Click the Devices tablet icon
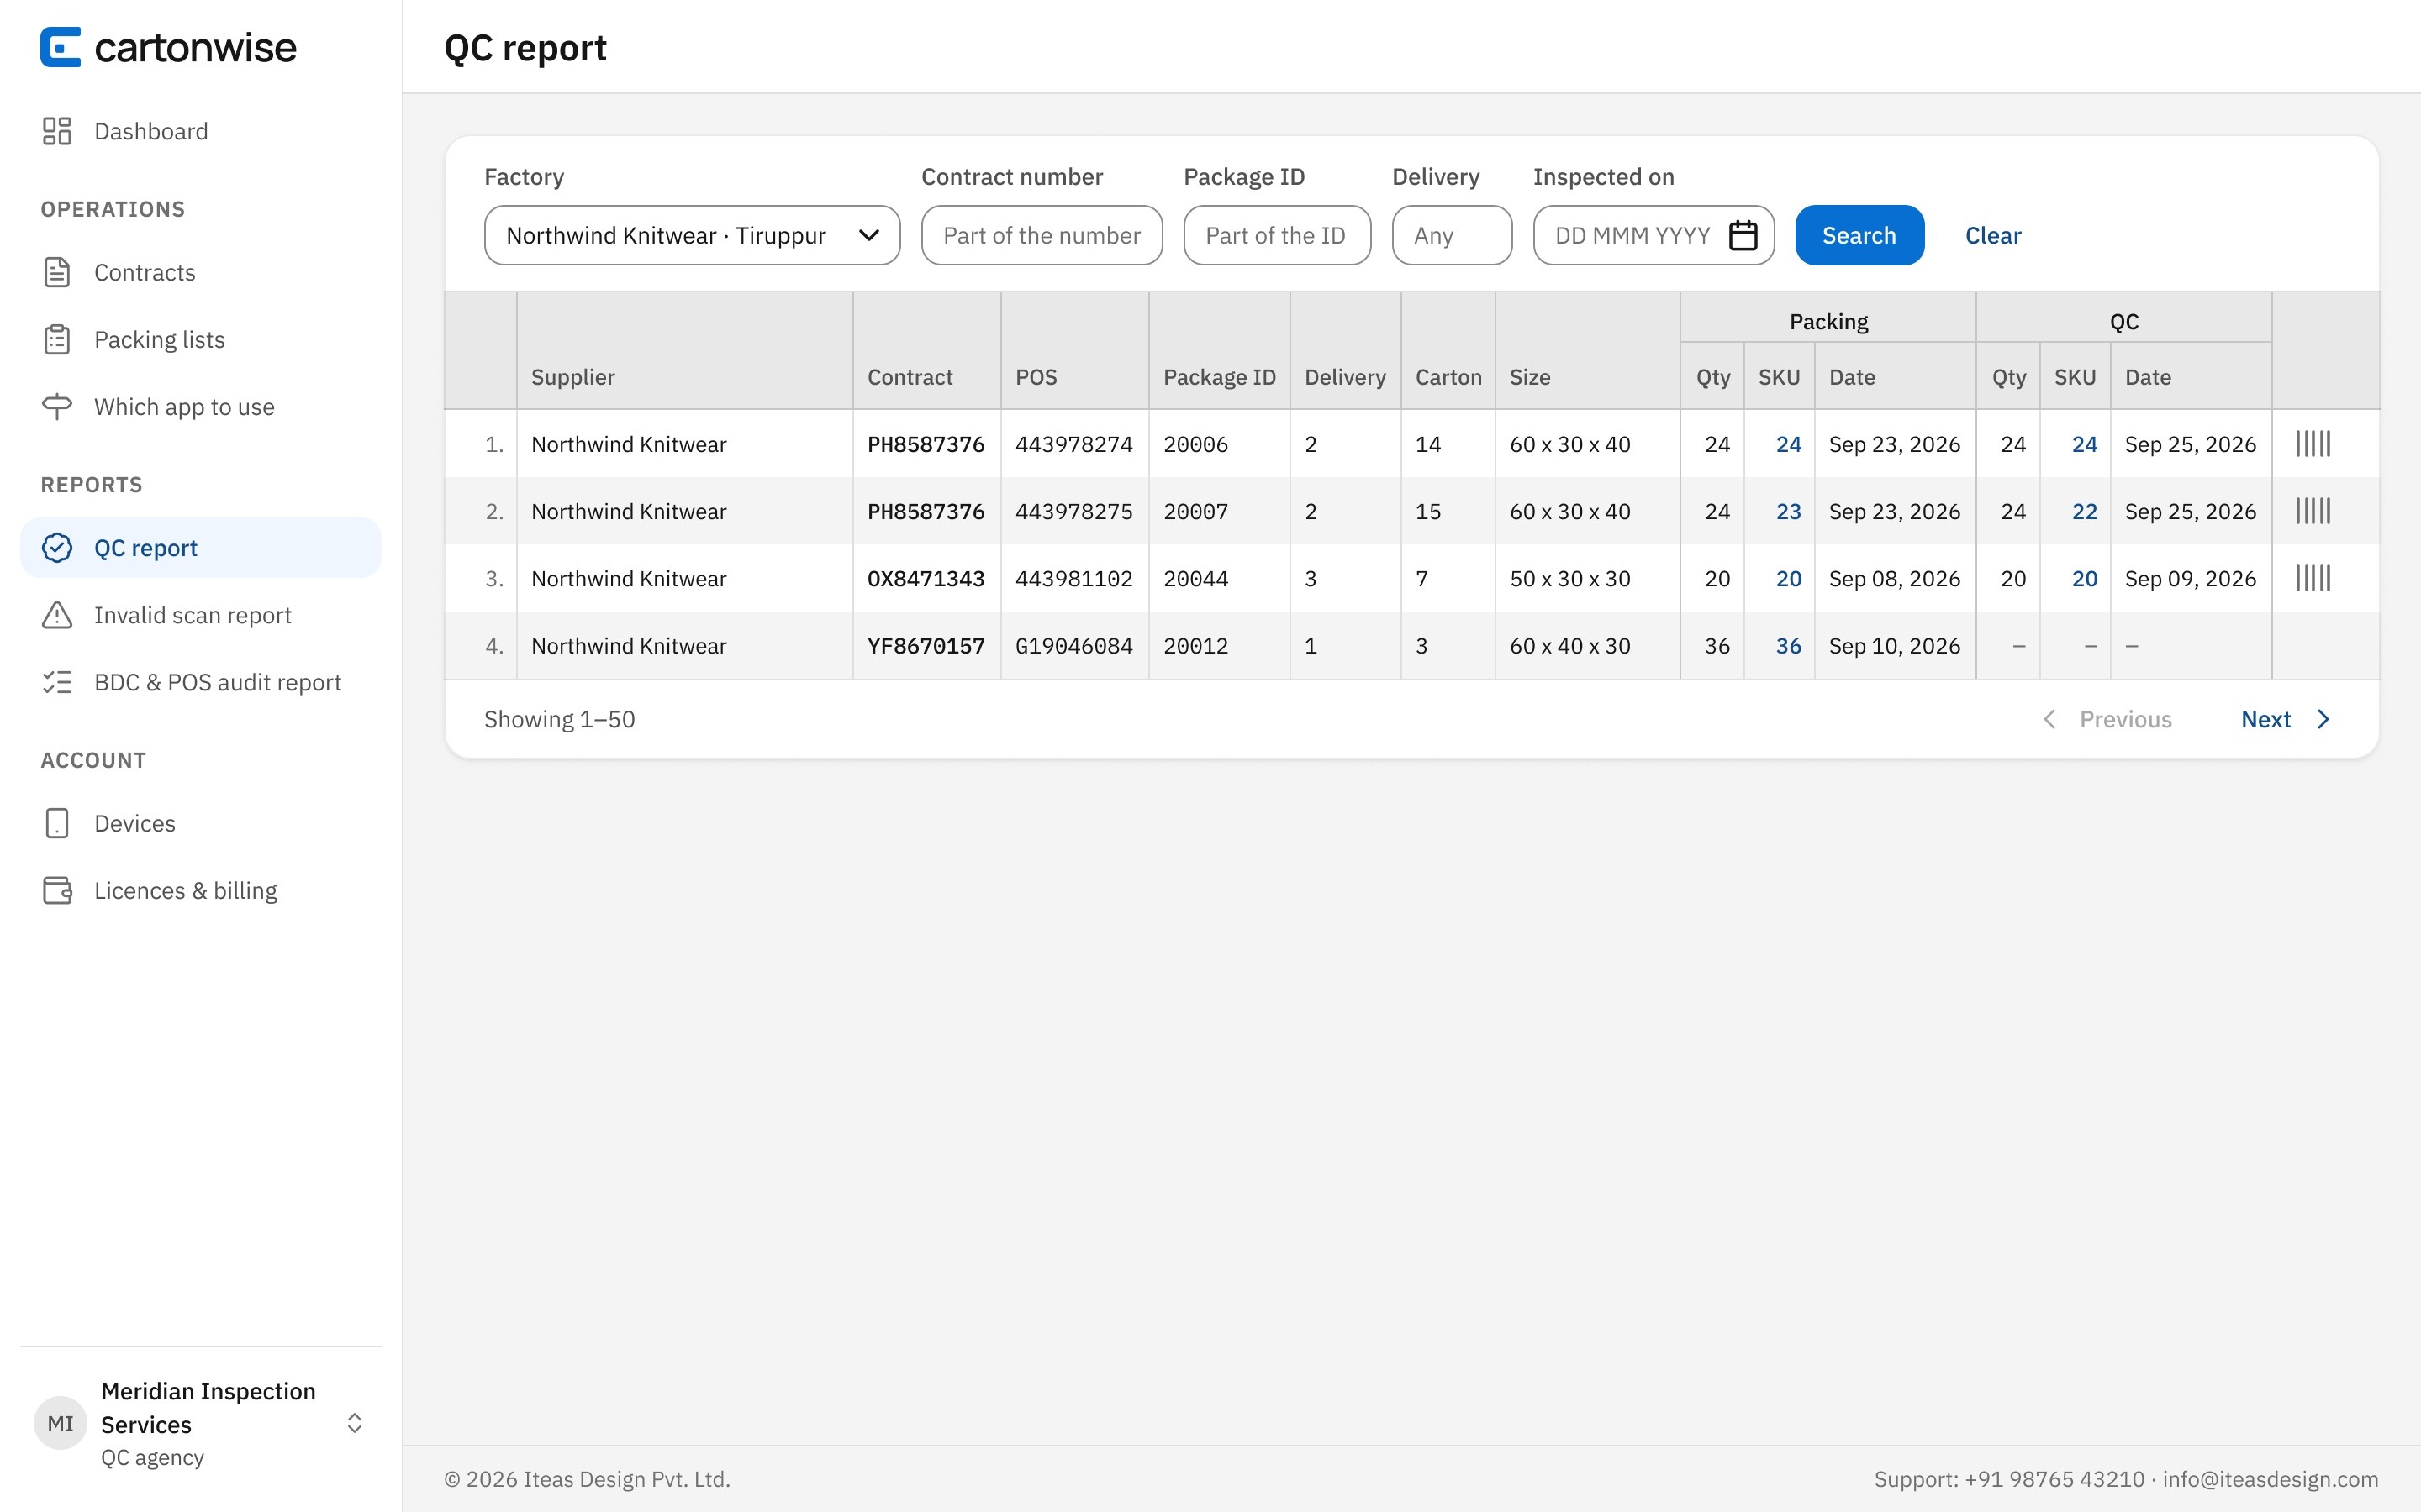The image size is (2421, 1512). pyautogui.click(x=57, y=822)
